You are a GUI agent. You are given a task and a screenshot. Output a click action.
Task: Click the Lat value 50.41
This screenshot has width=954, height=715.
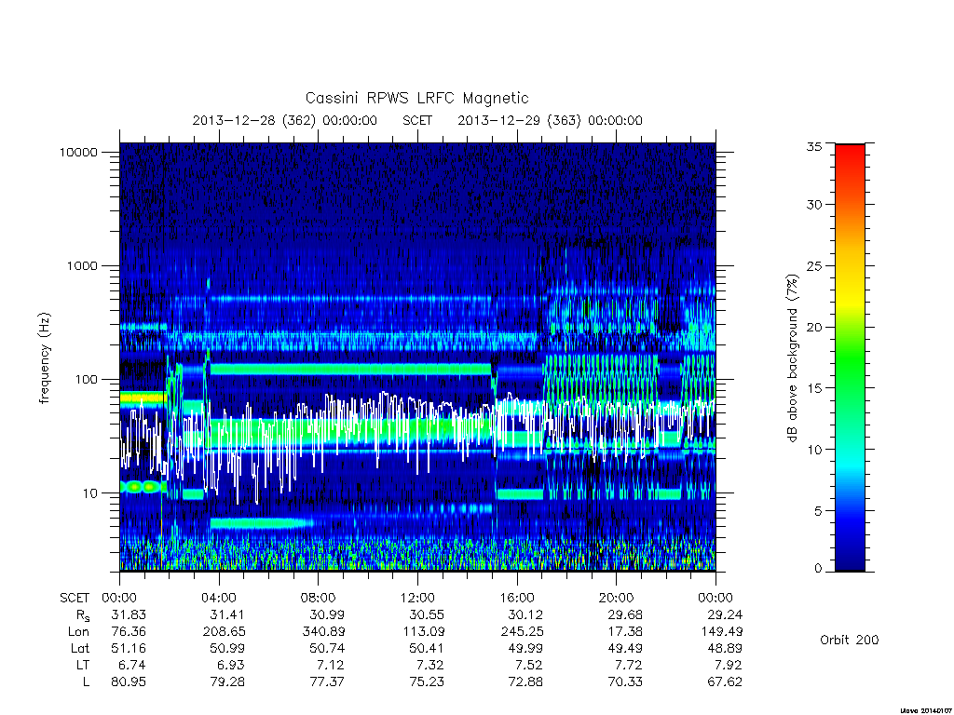click(x=426, y=648)
